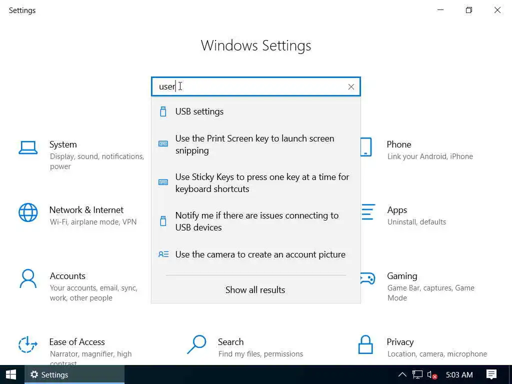The image size is (512, 384).
Task: Click the network status tray icon
Action: (x=417, y=374)
